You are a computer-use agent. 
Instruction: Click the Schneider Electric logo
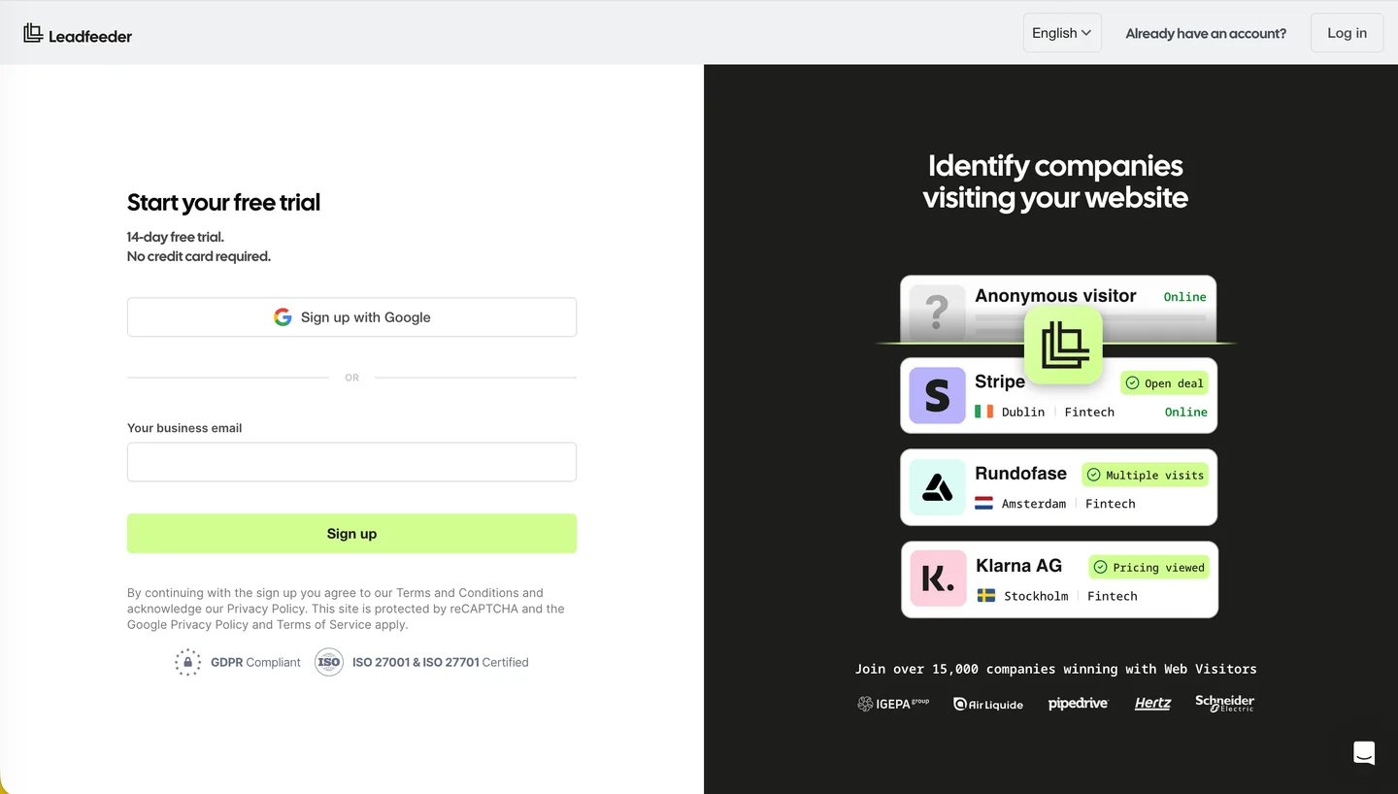[x=1224, y=703]
